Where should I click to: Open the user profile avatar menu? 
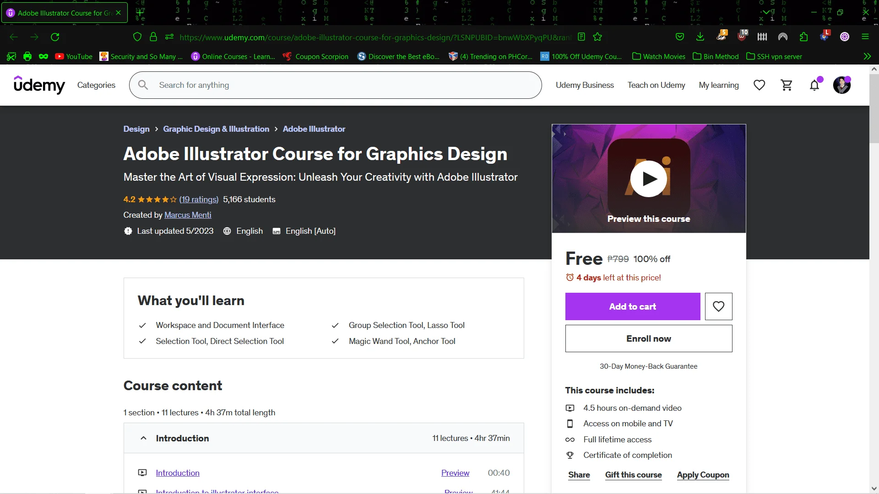tap(842, 85)
